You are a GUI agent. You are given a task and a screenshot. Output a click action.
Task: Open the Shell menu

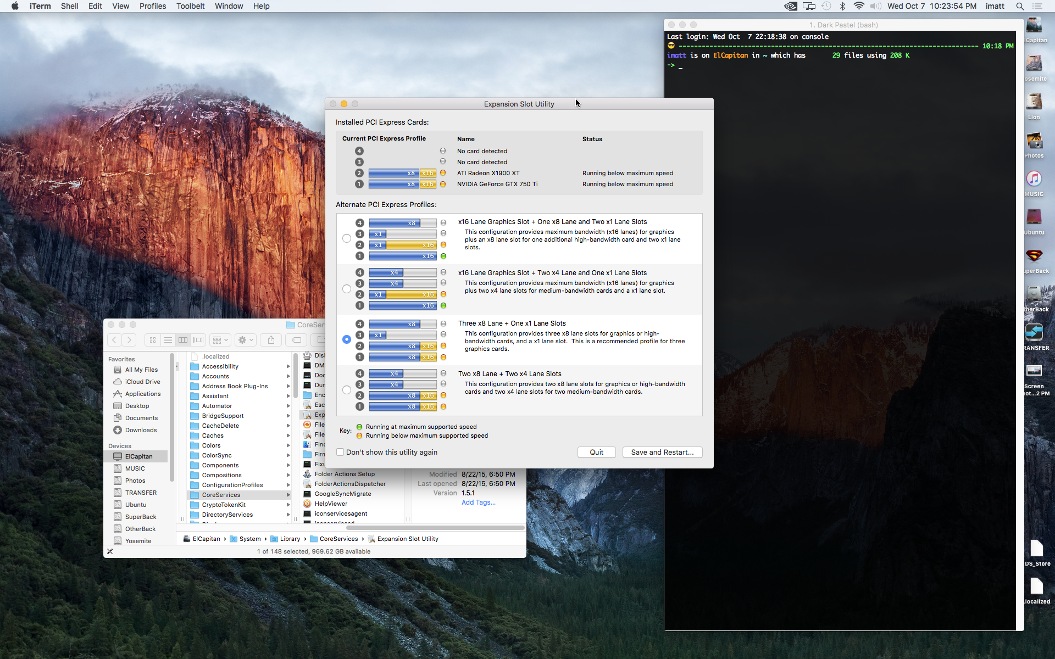click(69, 6)
